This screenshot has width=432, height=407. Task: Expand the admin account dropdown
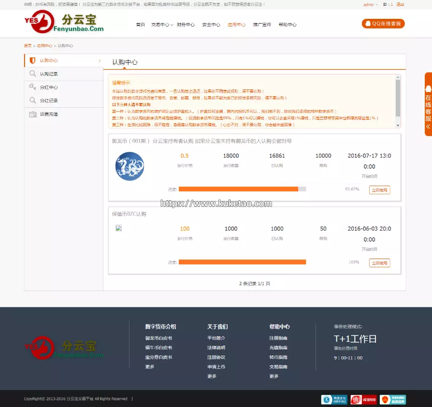(370, 5)
